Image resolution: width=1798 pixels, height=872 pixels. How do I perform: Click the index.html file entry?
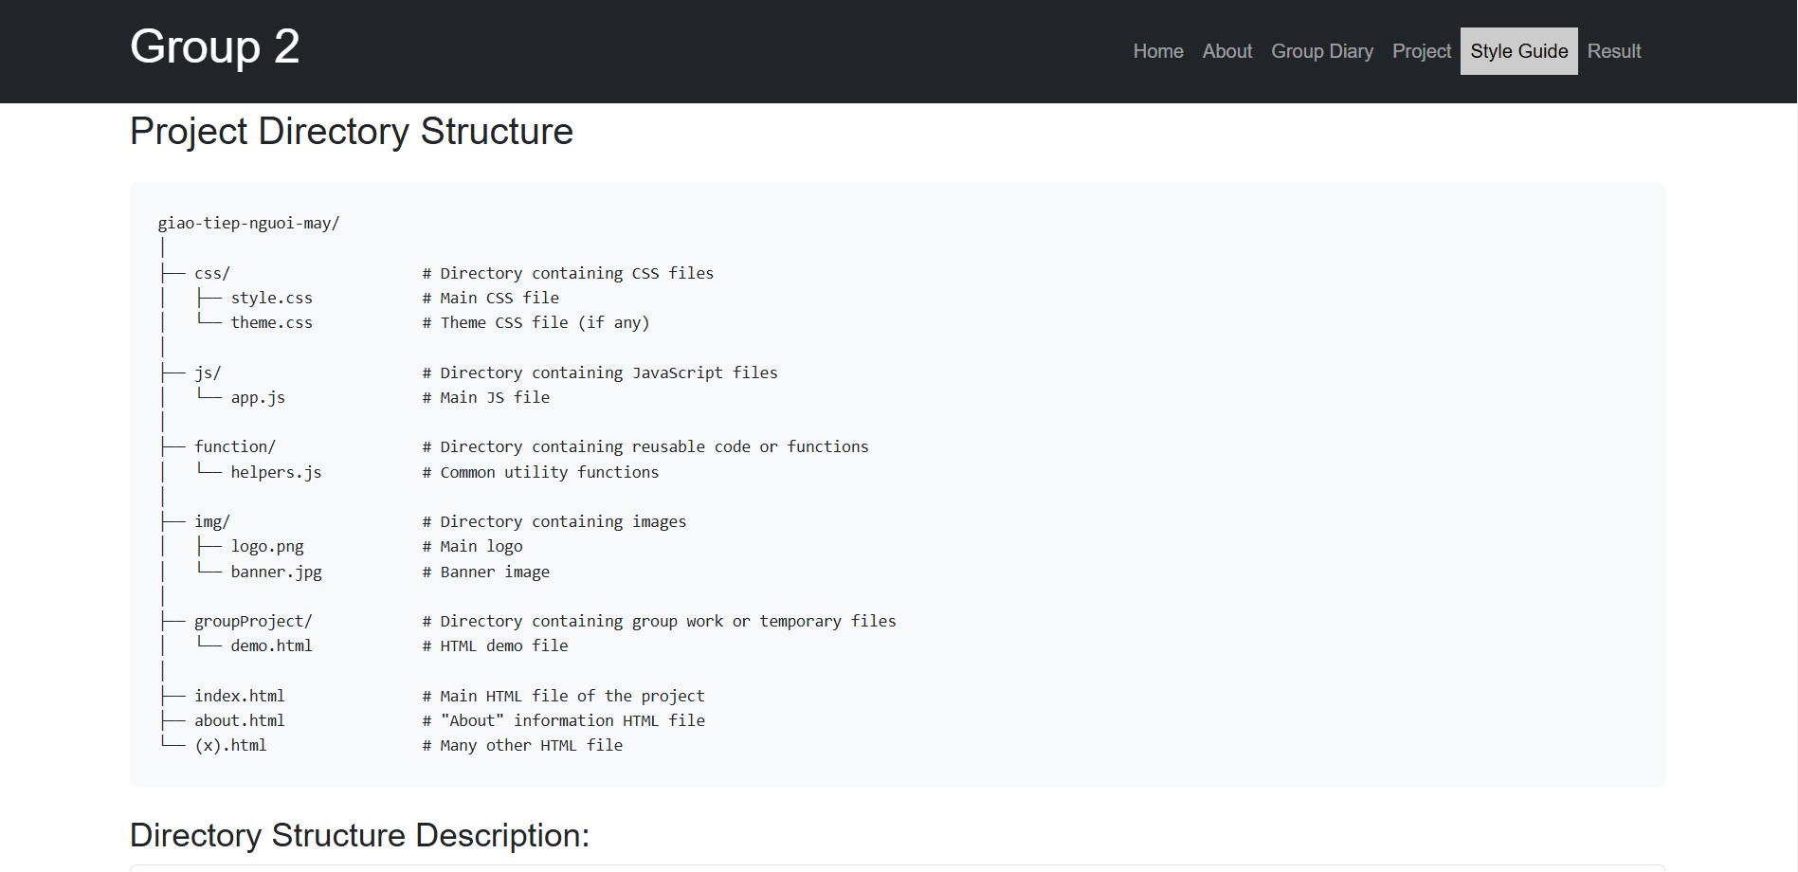point(239,696)
